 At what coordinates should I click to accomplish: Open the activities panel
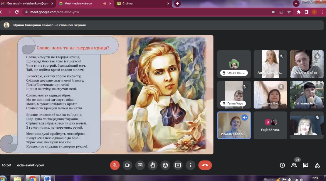tap(317, 165)
